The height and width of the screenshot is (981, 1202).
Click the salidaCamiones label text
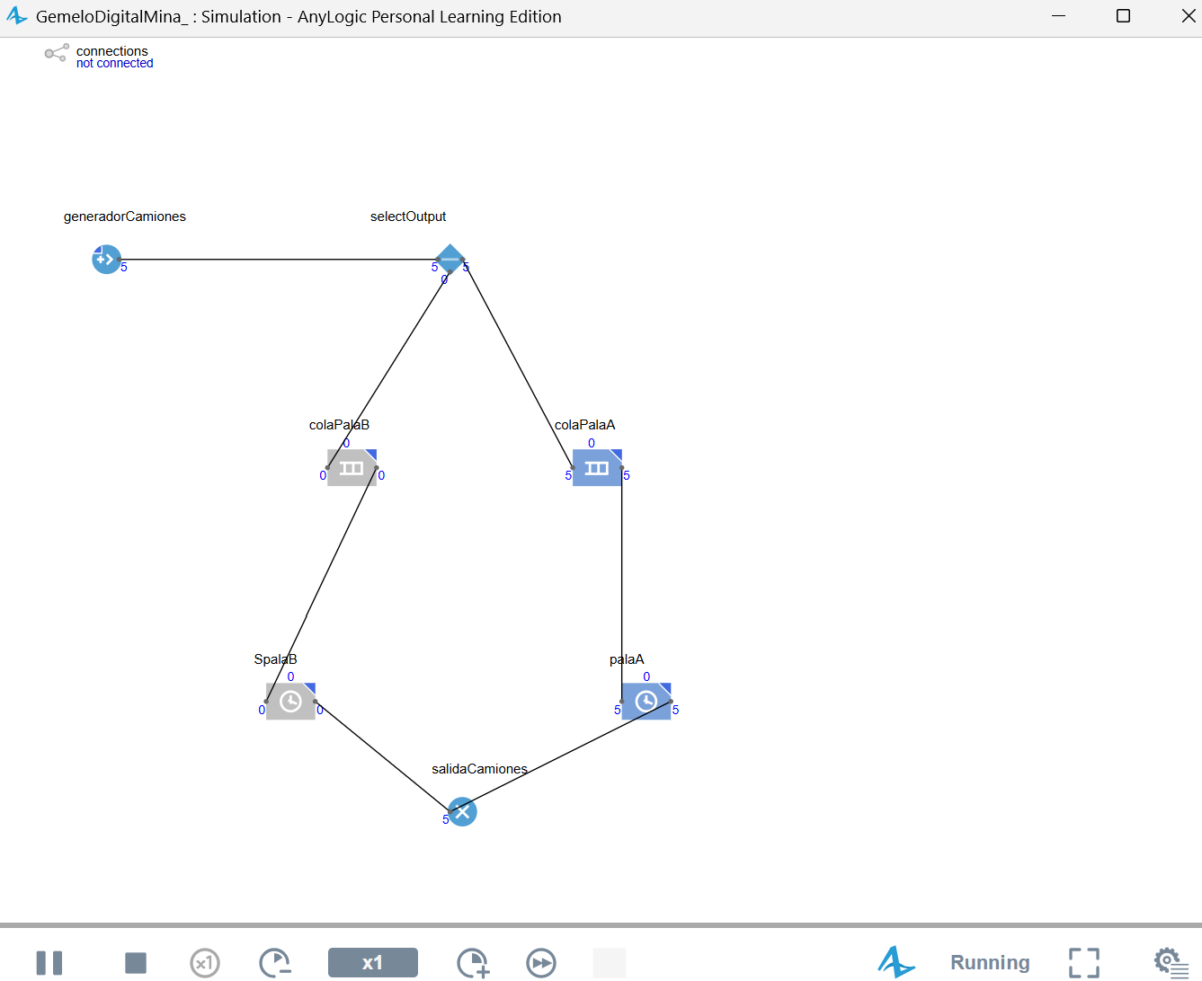click(x=479, y=769)
